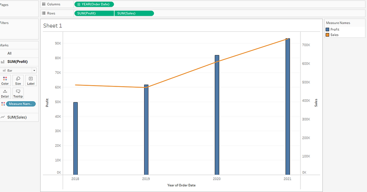The height and width of the screenshot is (192, 367).
Task: Click the 90K tick on Profit axis
Action: coord(58,43)
